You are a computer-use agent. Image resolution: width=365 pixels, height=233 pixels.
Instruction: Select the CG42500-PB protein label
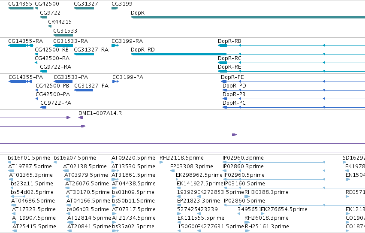52,86
